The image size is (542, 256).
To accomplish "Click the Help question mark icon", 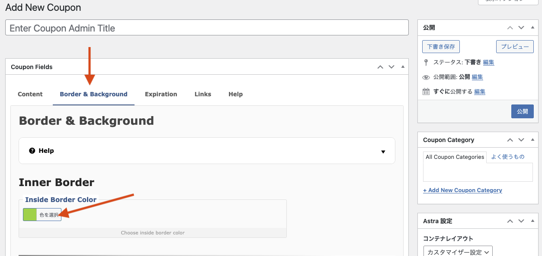I will tap(32, 151).
